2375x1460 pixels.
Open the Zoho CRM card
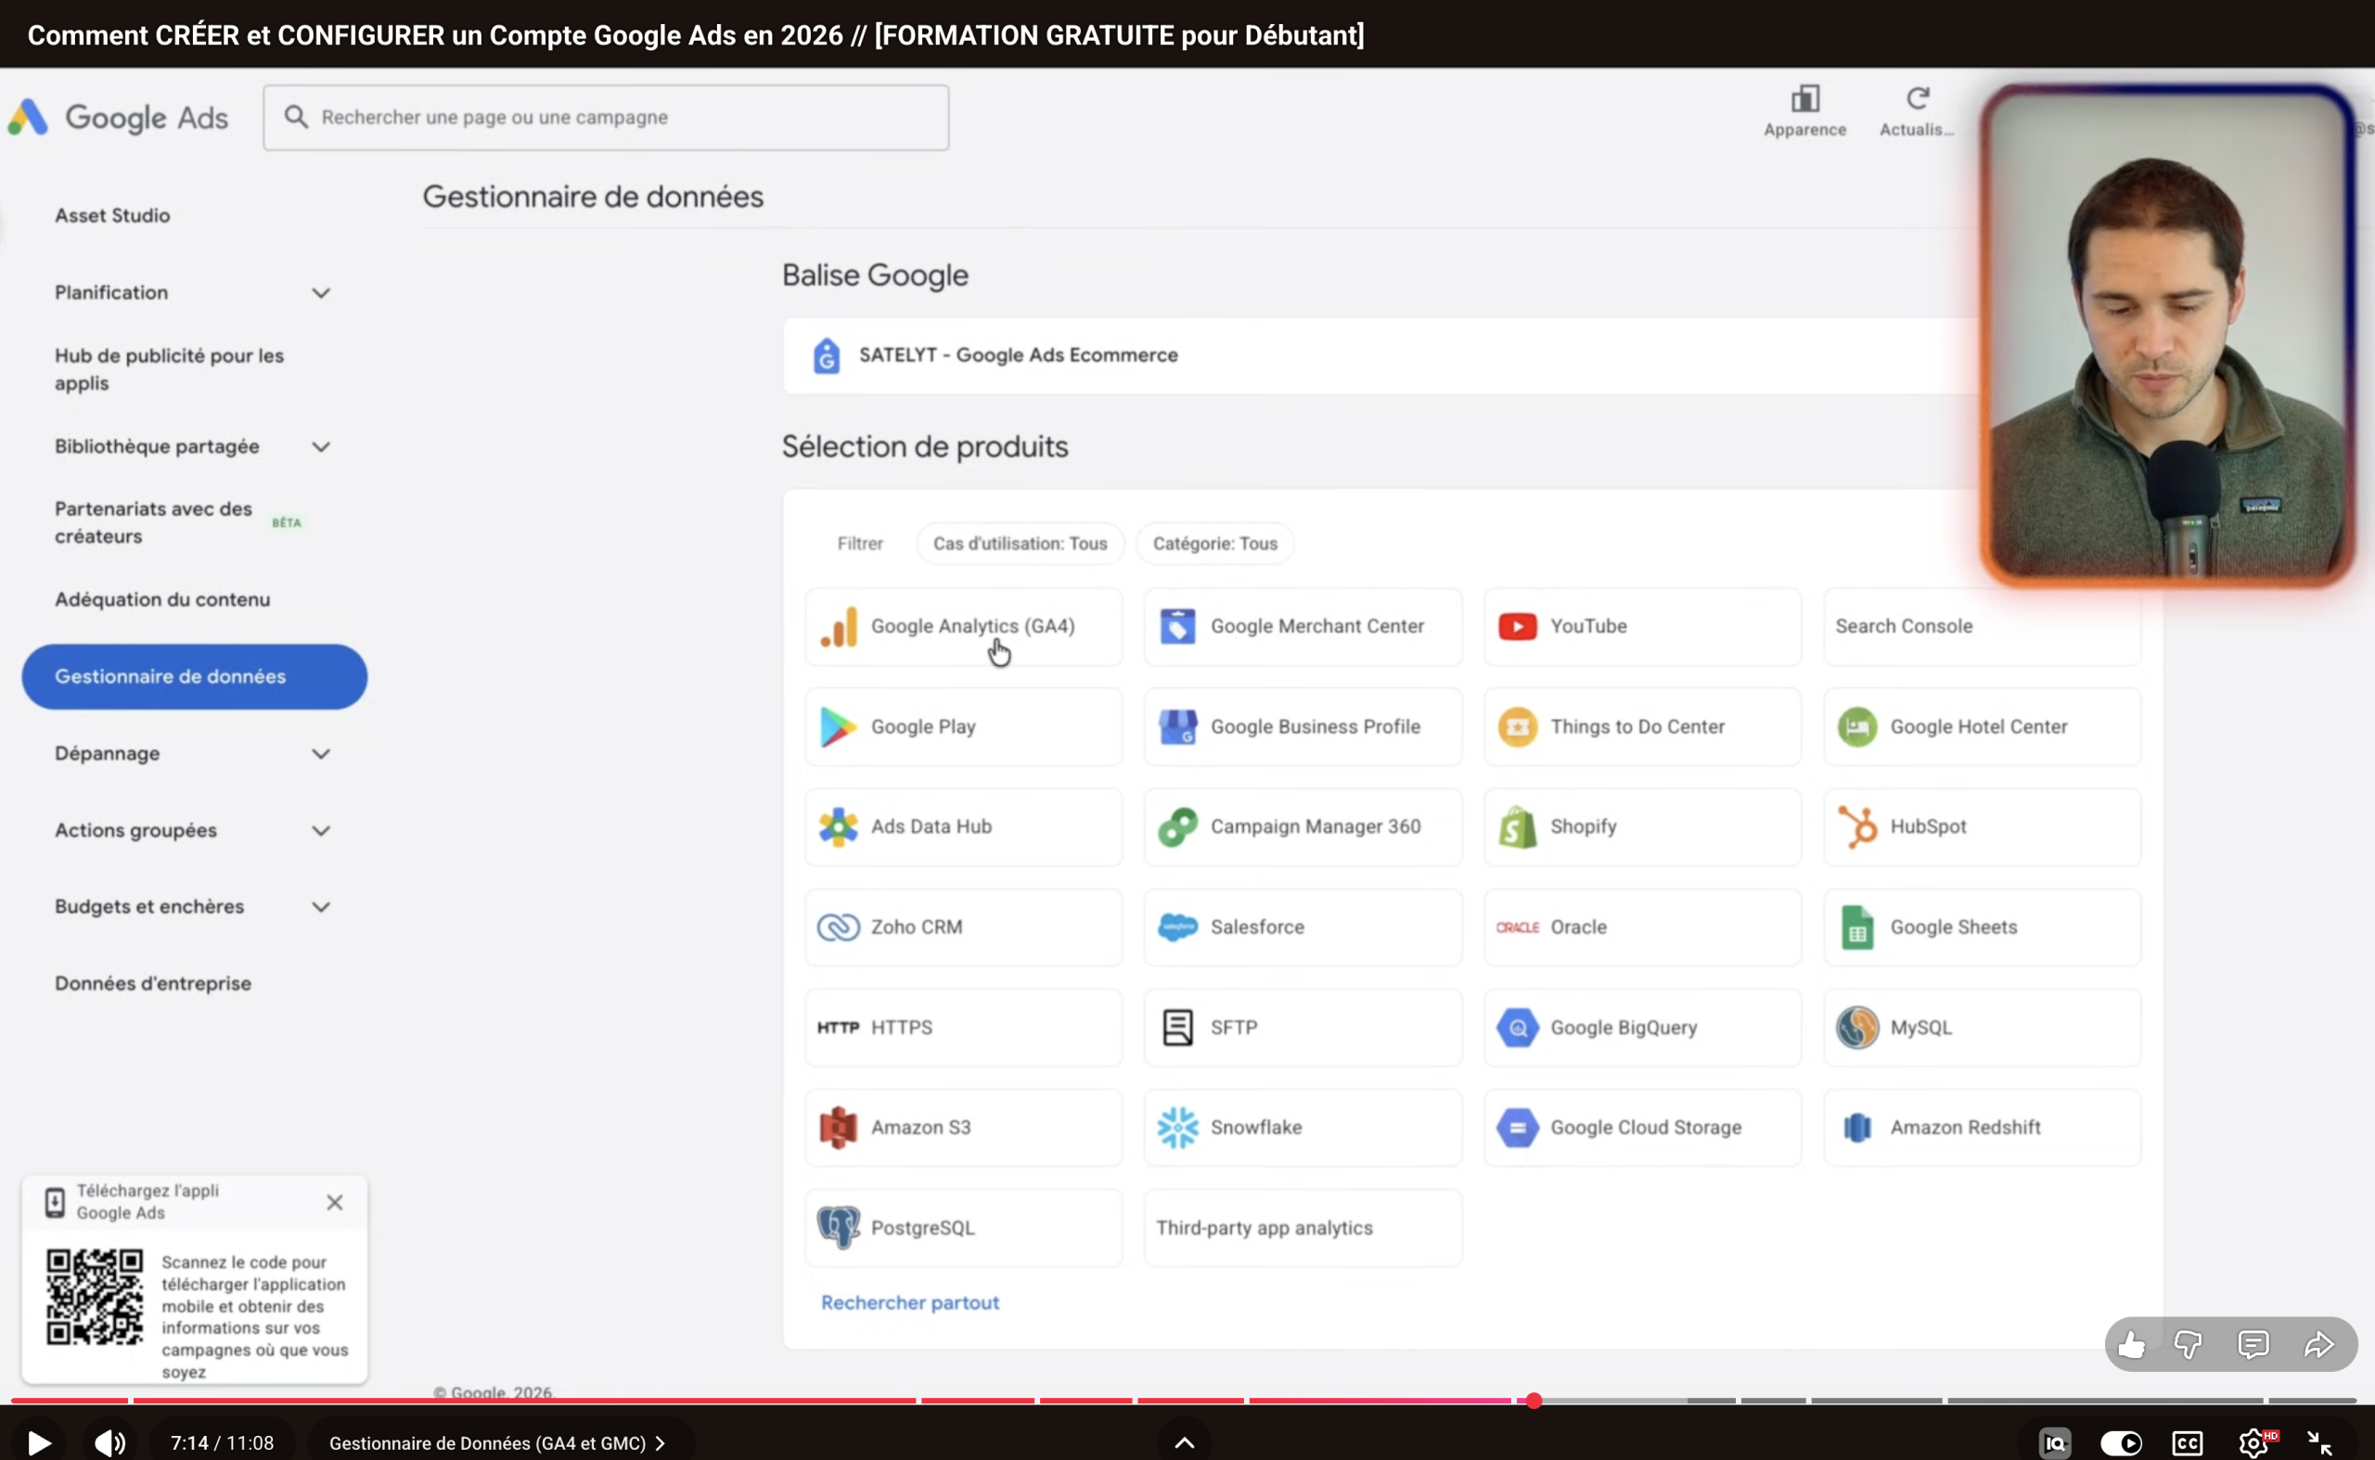[963, 927]
